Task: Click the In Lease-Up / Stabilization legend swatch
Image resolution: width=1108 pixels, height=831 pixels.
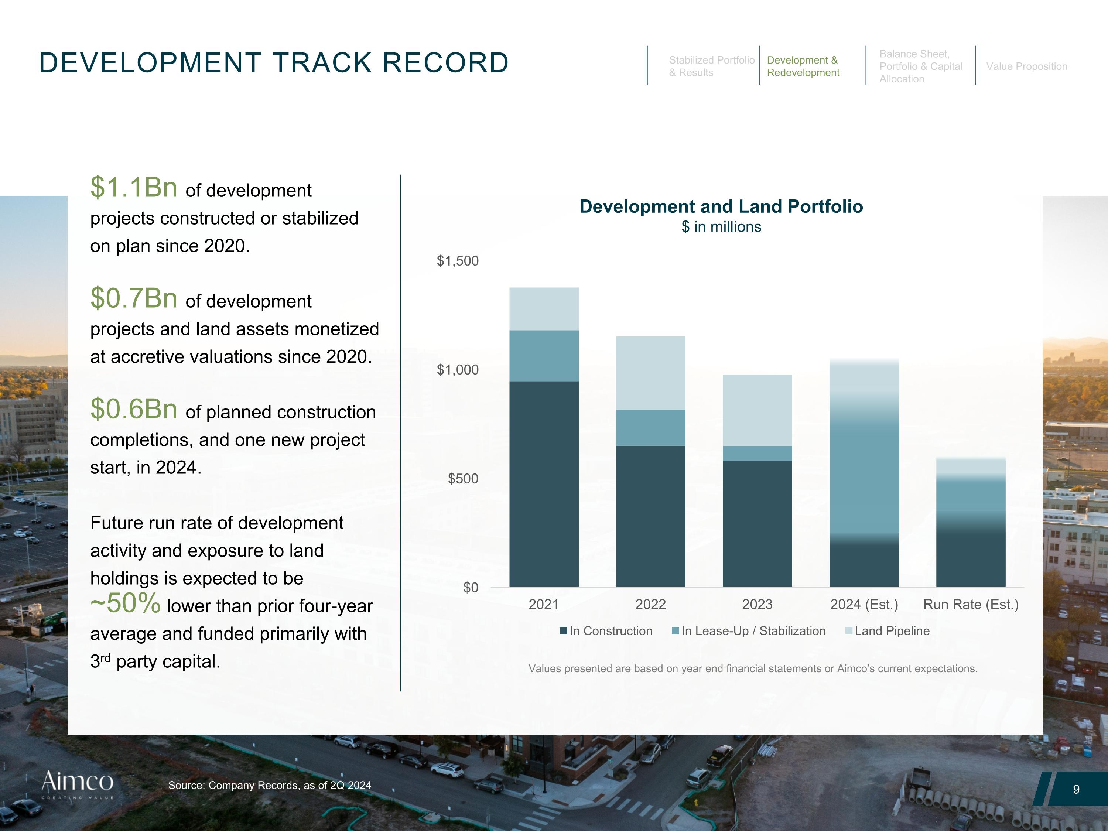Action: pyautogui.click(x=675, y=631)
